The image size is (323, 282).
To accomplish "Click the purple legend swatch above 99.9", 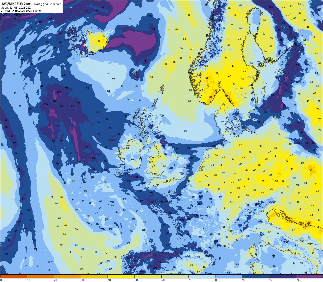I will tap(309, 276).
